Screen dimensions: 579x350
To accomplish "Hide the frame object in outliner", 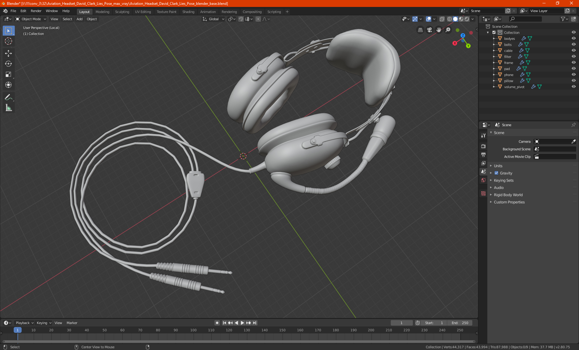I will coord(574,62).
